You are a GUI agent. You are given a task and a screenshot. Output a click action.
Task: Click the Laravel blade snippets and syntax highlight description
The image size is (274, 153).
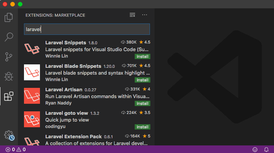(97, 73)
